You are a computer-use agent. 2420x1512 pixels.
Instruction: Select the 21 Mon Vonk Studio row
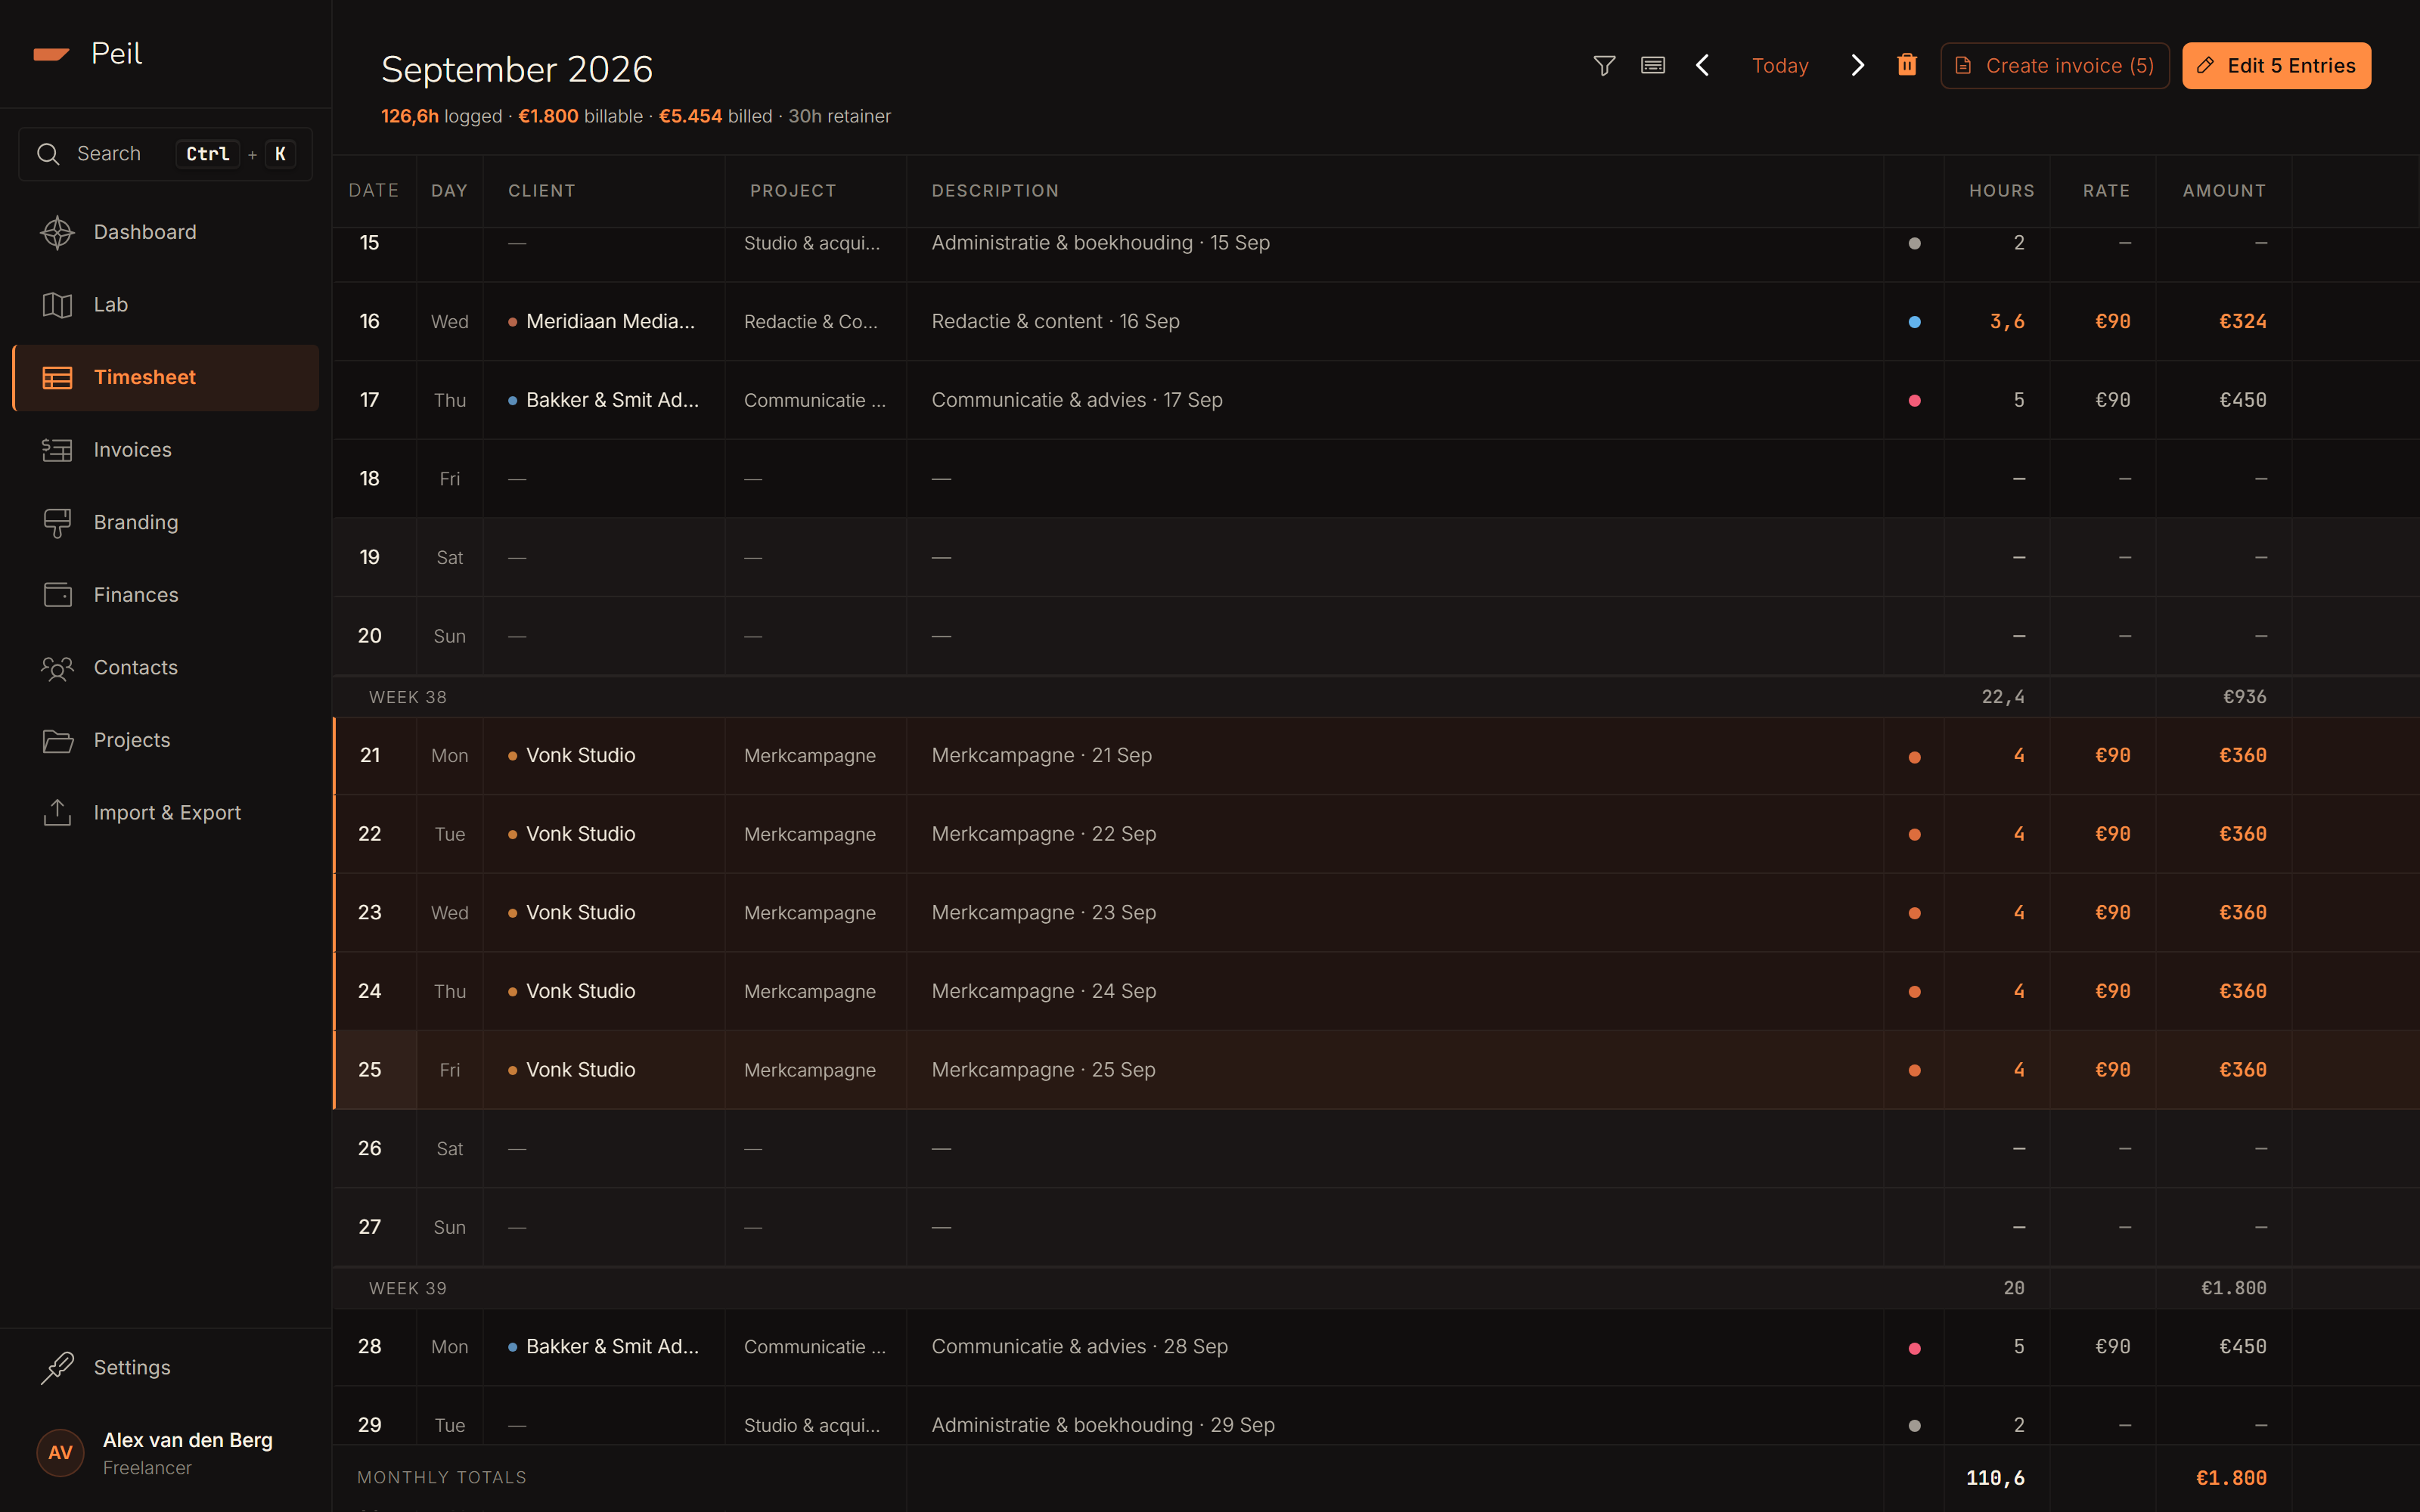click(1375, 756)
